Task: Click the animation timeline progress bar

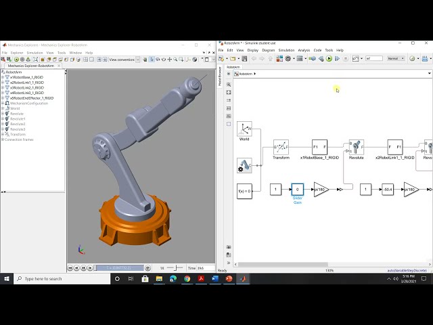Action: (x=119, y=268)
